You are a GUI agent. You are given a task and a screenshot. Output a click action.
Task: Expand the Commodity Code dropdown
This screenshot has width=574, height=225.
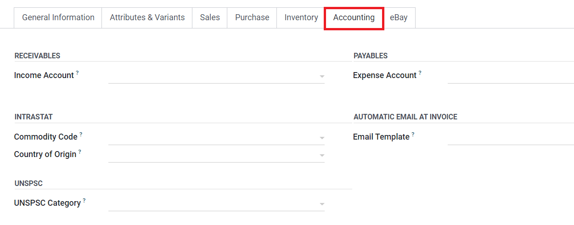tap(322, 138)
